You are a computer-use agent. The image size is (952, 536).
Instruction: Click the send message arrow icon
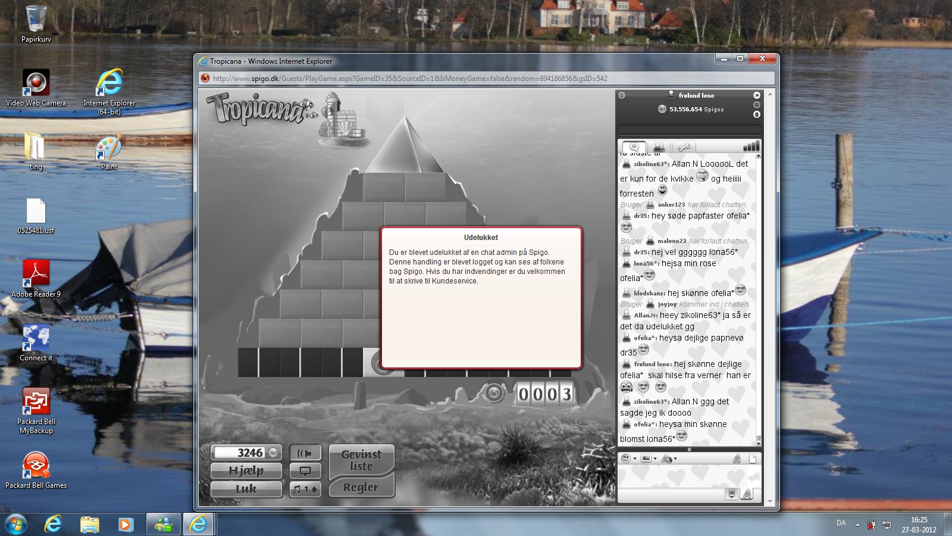[753, 476]
